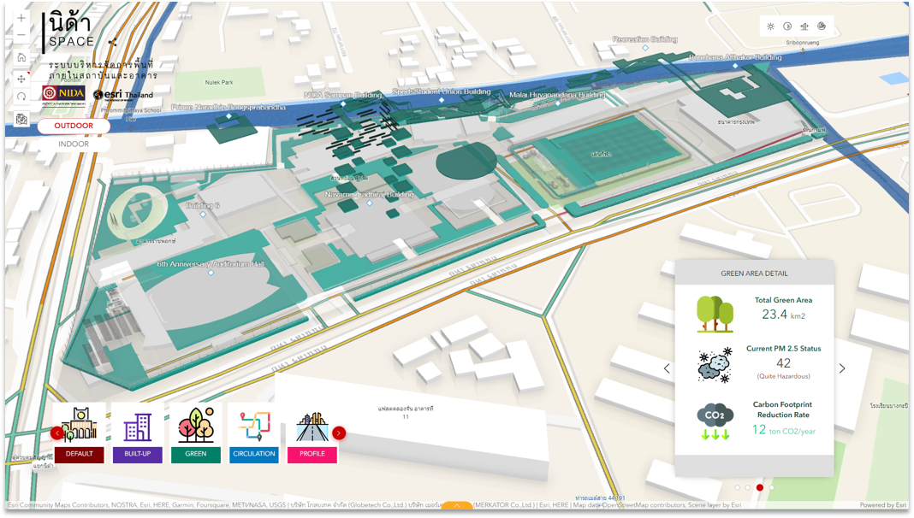Image resolution: width=914 pixels, height=518 pixels.
Task: Click the Sriboonrueng pier label
Action: pos(803,43)
